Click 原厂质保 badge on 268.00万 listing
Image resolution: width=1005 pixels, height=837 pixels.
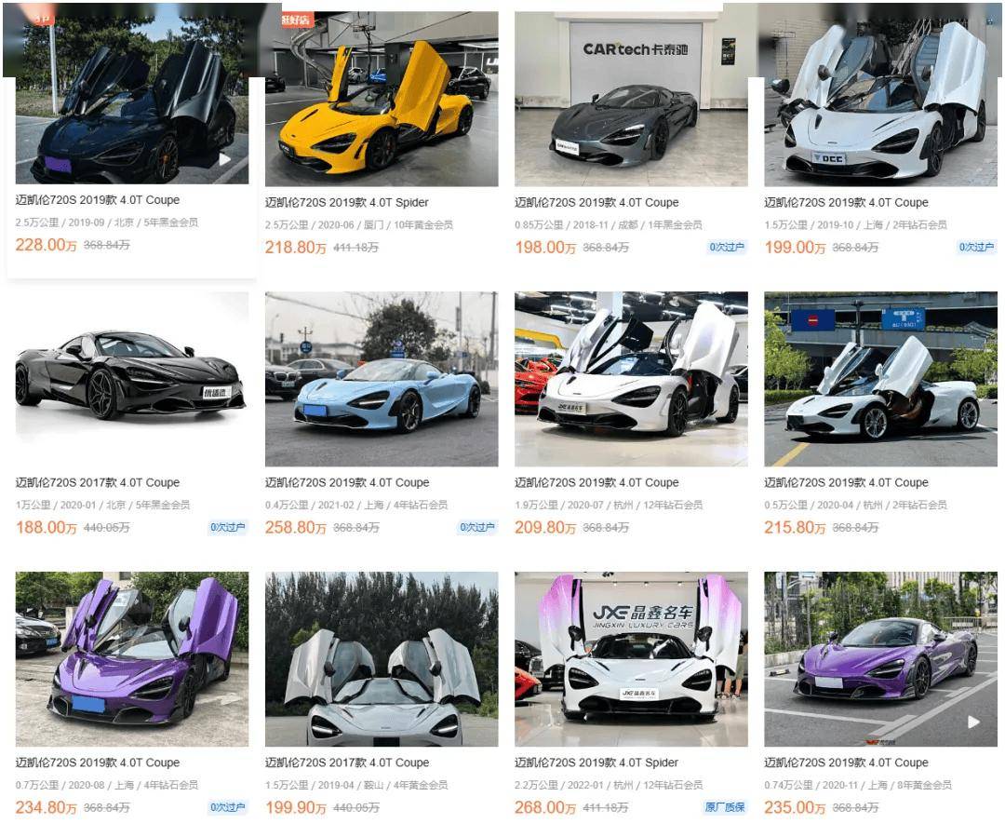click(x=725, y=807)
